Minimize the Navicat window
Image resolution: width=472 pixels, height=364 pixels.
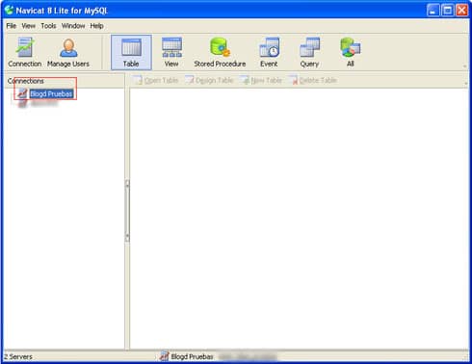coord(433,11)
